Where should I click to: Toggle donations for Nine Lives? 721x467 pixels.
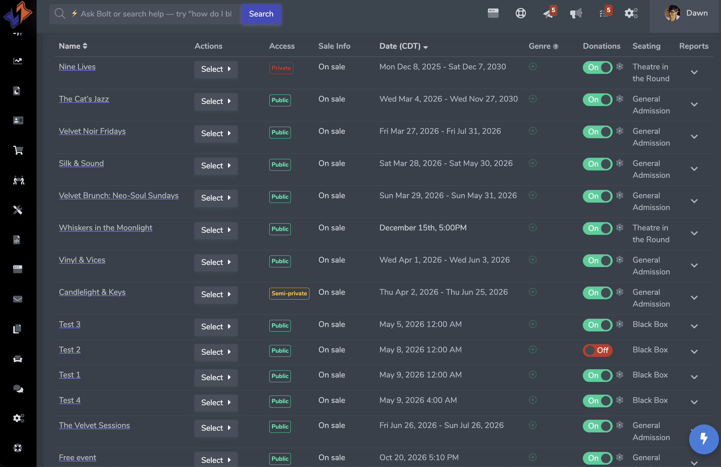coord(597,67)
